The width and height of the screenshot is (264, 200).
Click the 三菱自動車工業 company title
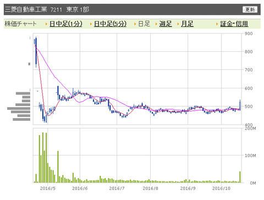[26, 9]
